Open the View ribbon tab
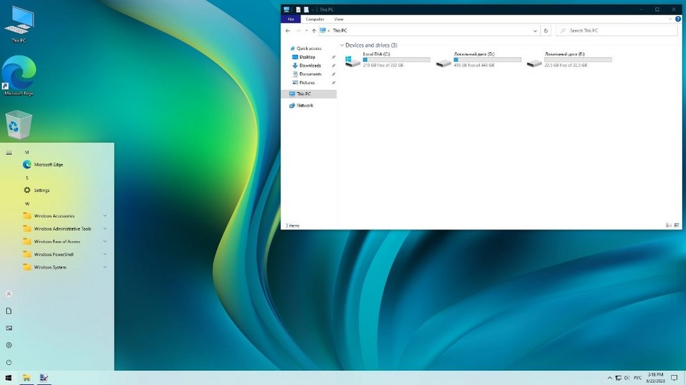 click(x=338, y=19)
